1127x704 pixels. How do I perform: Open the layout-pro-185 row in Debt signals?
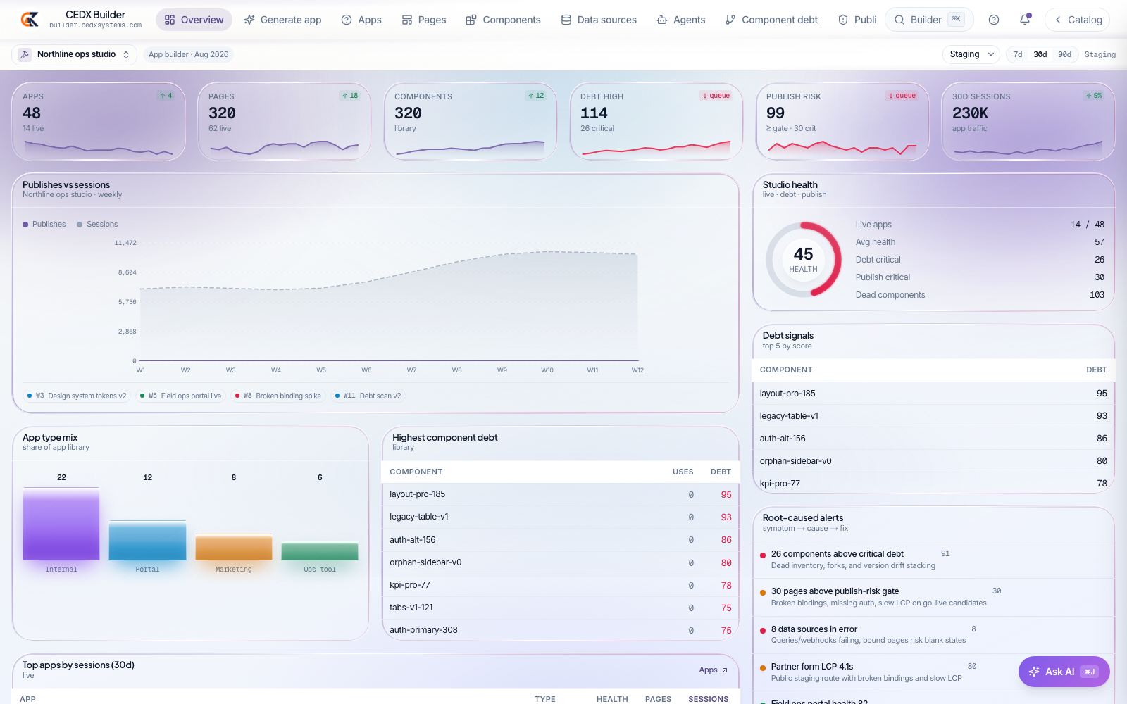point(933,394)
